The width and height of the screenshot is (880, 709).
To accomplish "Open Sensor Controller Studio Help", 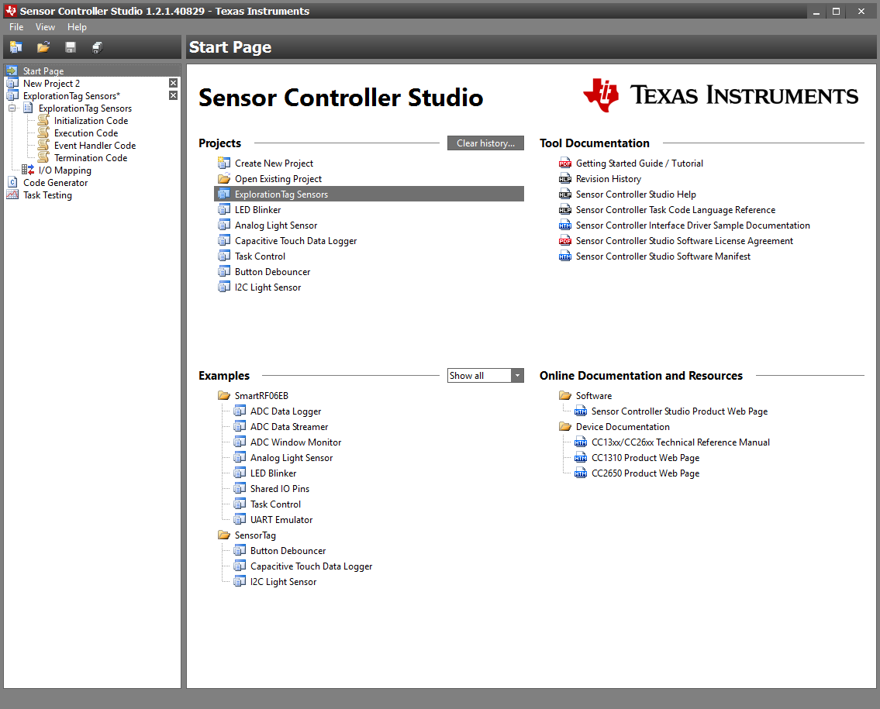I will [x=636, y=194].
